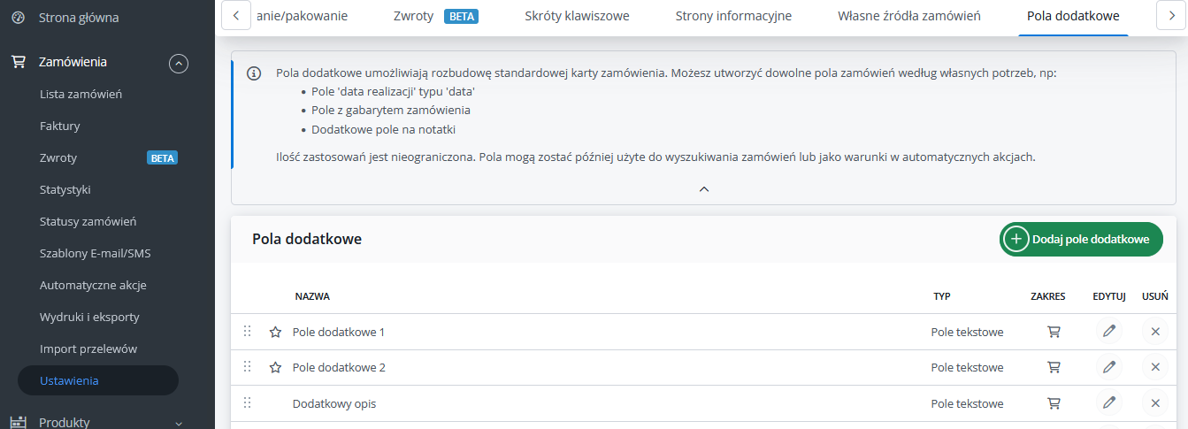
Task: Open Strona główna dashboard icon
Action: (18, 18)
